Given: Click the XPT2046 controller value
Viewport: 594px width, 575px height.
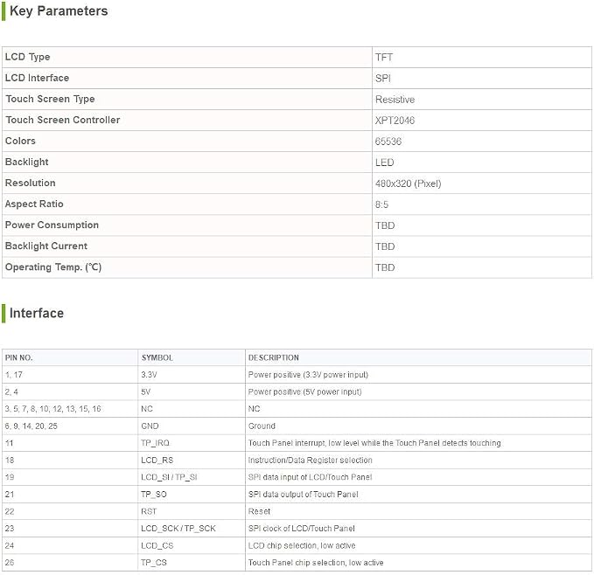Looking at the screenshot, I should click(395, 121).
